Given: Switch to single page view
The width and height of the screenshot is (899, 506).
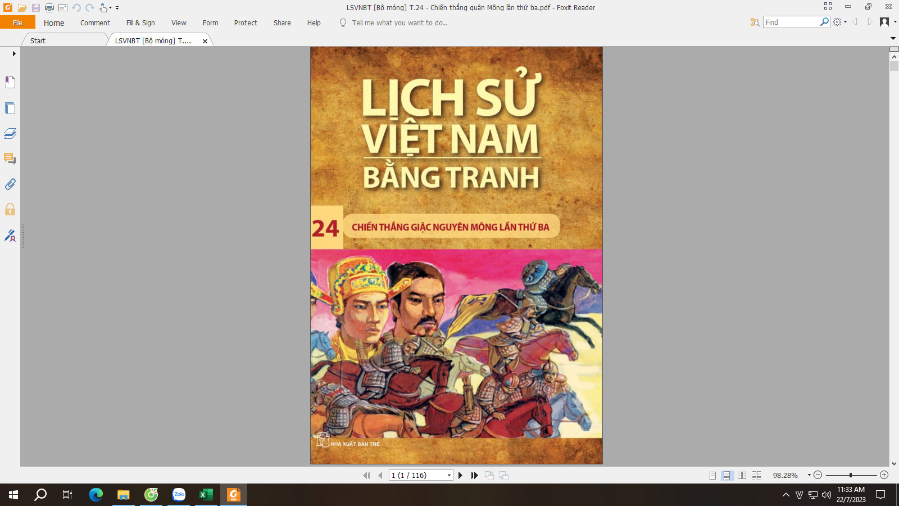Looking at the screenshot, I should (x=712, y=475).
